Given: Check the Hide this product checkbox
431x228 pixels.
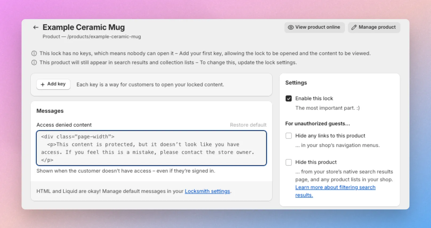Looking at the screenshot, I should (289, 162).
